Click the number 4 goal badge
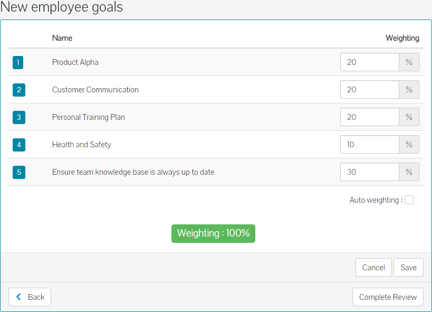 coord(18,145)
